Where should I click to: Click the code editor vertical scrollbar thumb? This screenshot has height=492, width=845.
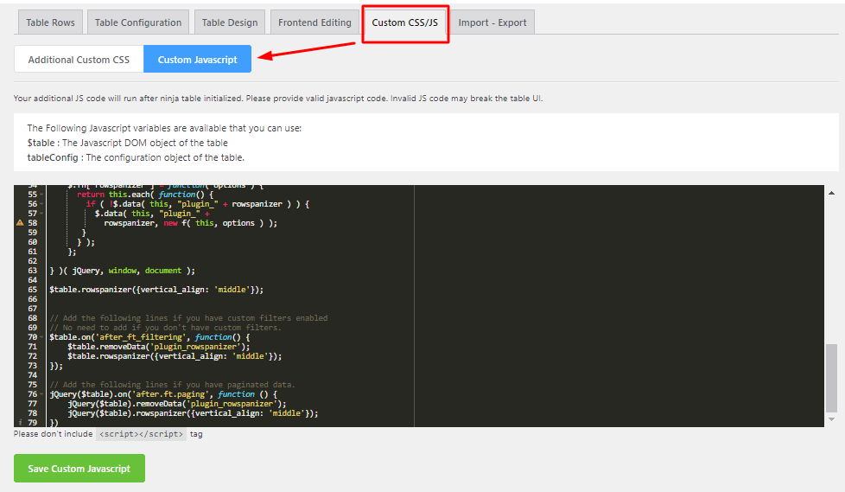(x=831, y=376)
